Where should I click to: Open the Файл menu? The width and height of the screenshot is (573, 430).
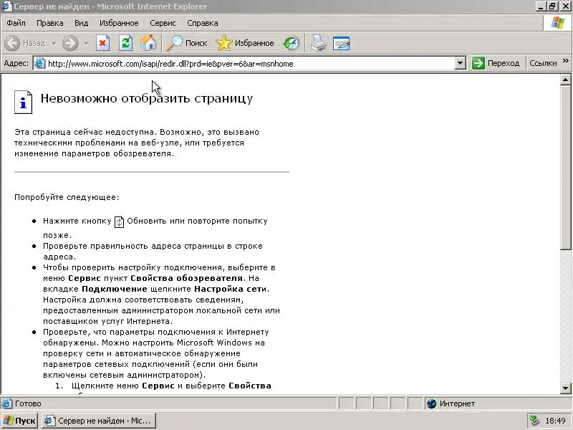coord(16,23)
